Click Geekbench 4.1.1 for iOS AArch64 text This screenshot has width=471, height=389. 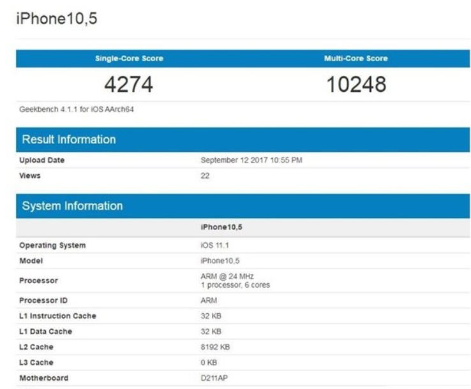[x=77, y=109]
